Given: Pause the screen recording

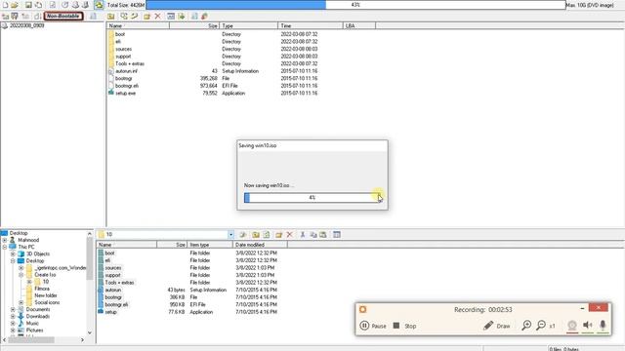Looking at the screenshot, I should 373,326.
